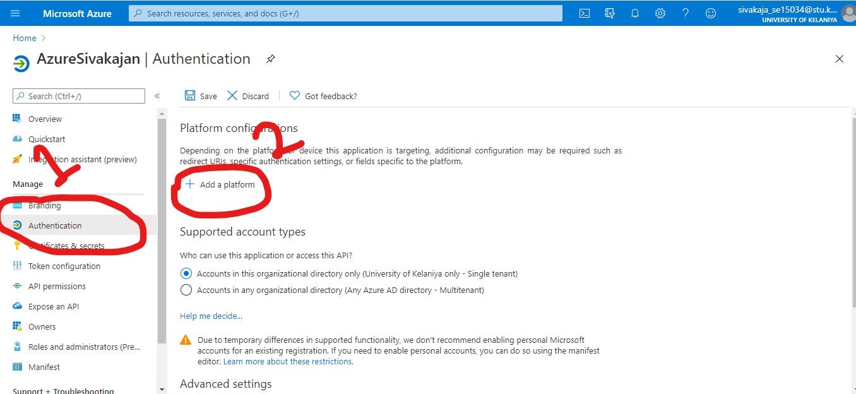Open Overview in the sidebar
Image resolution: width=856 pixels, height=394 pixels.
pos(45,119)
